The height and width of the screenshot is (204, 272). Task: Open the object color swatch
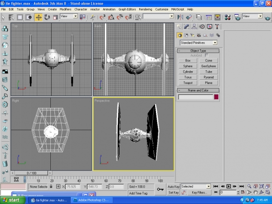[216, 97]
